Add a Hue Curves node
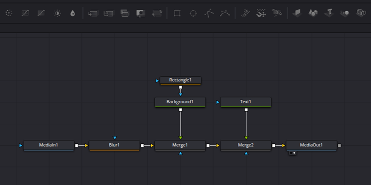Viewport: 371px width, 185px height. 41,13
